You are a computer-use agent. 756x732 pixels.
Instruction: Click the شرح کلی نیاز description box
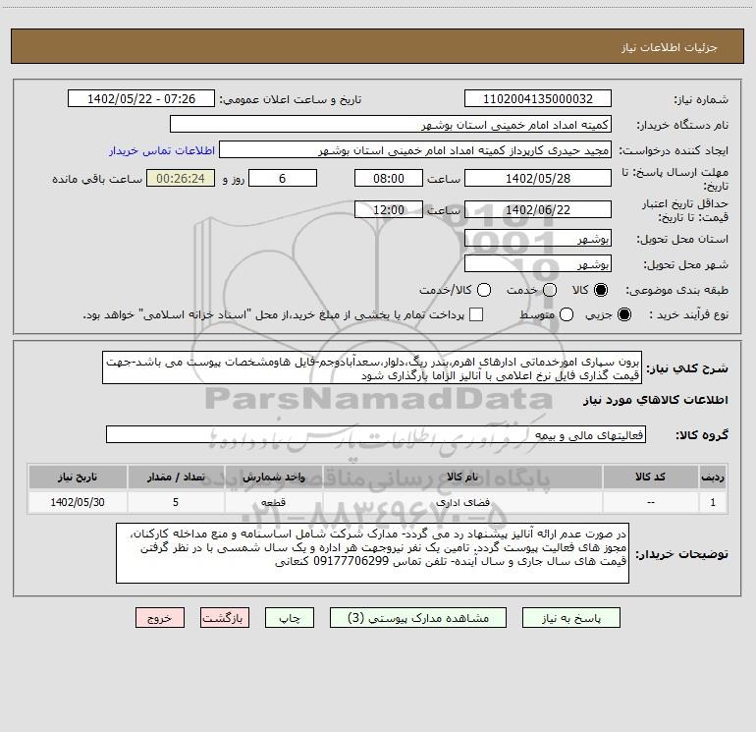pos(372,367)
